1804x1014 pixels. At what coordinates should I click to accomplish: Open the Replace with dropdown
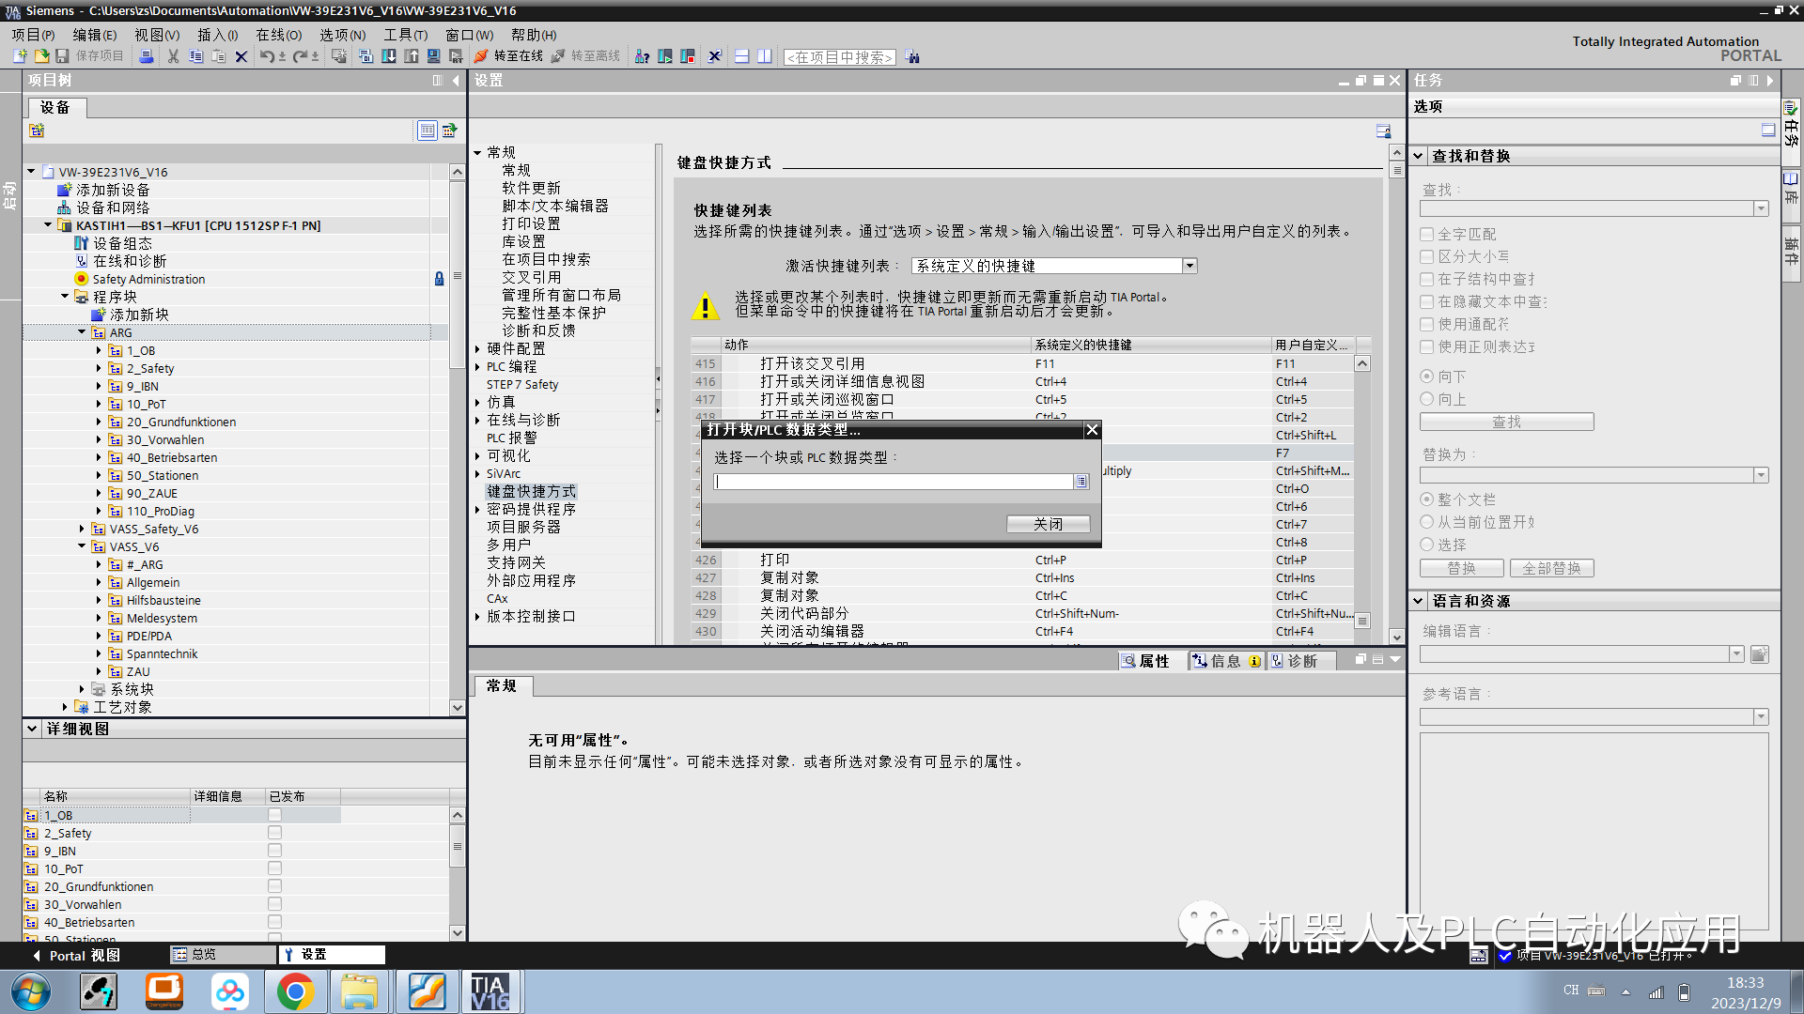(1761, 476)
